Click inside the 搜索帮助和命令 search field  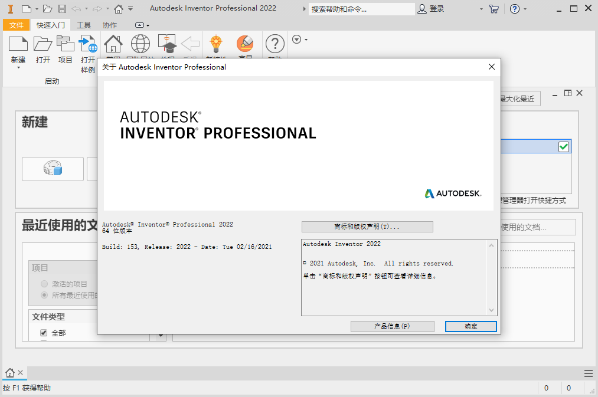tap(362, 9)
